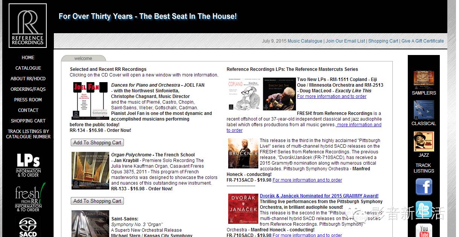Click SAMPLERS label in right sidebar
Screen dimensions: 459x237
[x=424, y=93]
